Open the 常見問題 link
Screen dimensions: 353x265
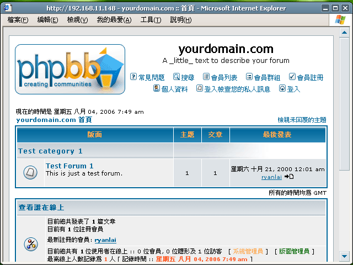151,78
